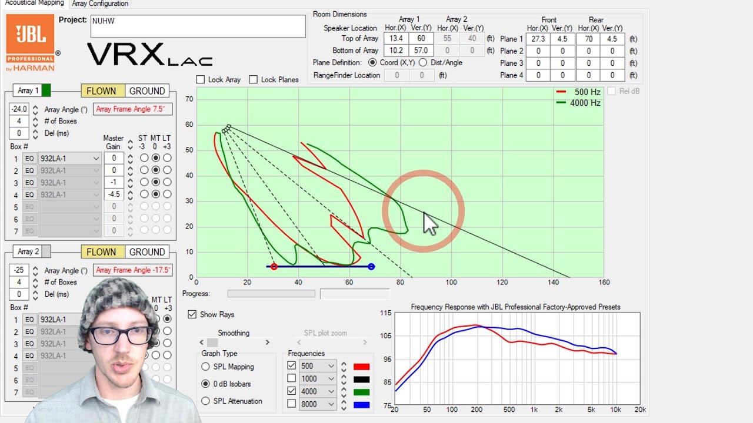Set Array 2 to FLOWN
Viewport: 753px width, 423px height.
tap(102, 252)
